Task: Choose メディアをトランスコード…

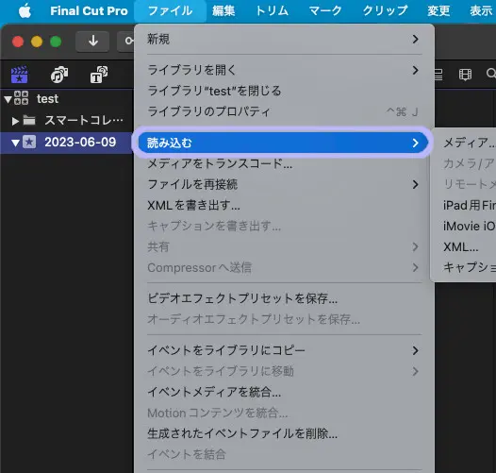Action: (284, 163)
